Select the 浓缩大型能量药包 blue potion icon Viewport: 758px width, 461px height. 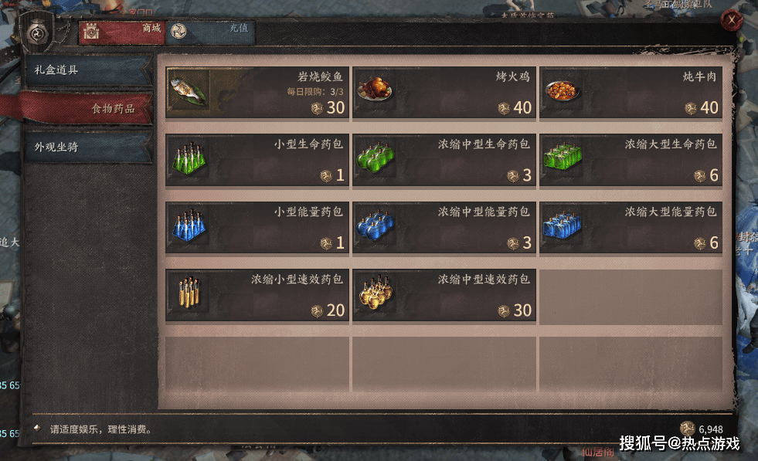coord(562,225)
